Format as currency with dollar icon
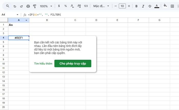Screen dimensions: 179x110 pyautogui.click(x=59, y=6)
